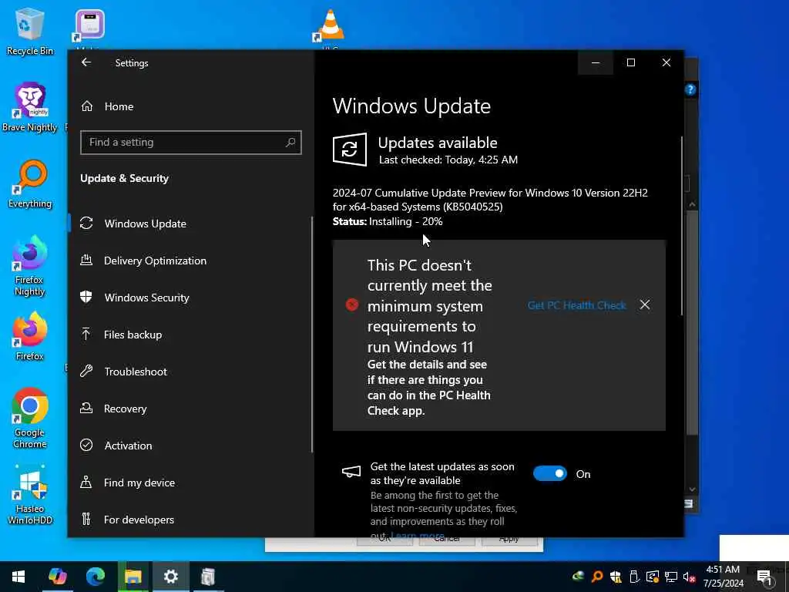Open Firefox desktop shortcut
Screen dimensions: 789x592
(x=30, y=337)
